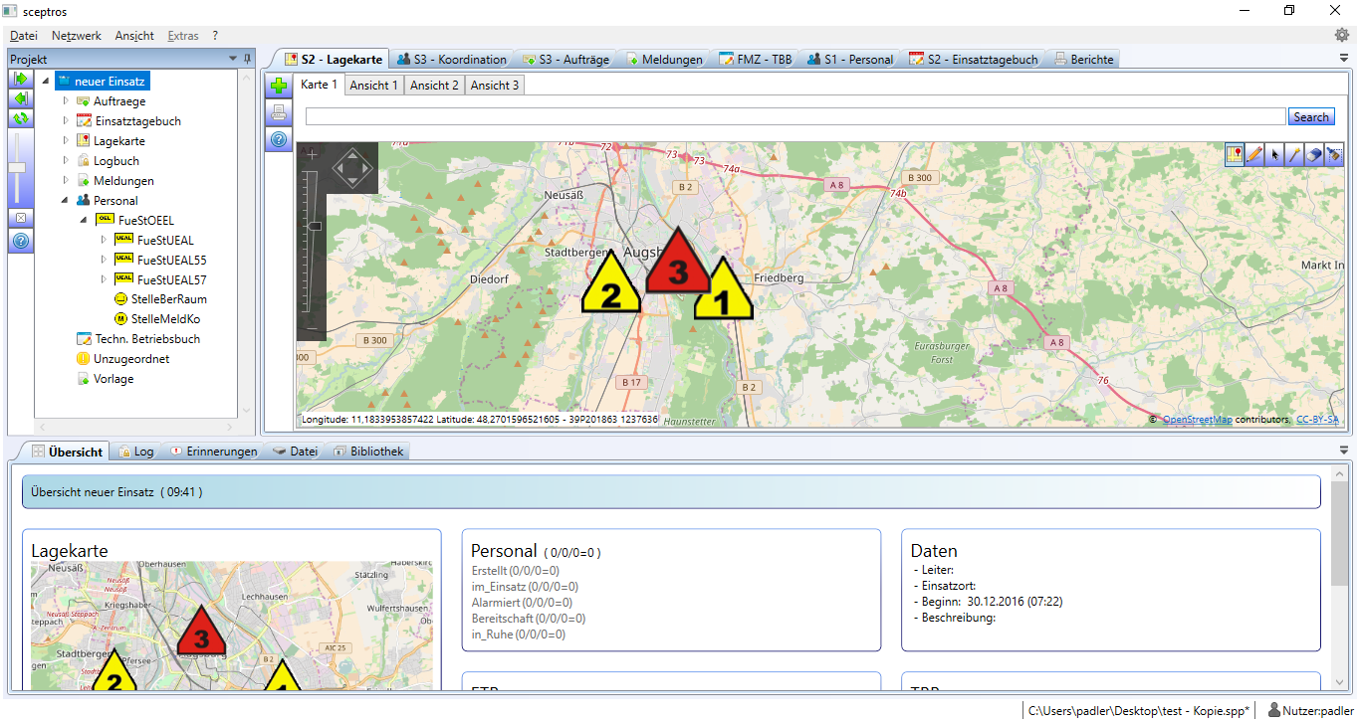1360x724 pixels.
Task: Expand the Meldungen tree node
Action: pyautogui.click(x=67, y=181)
